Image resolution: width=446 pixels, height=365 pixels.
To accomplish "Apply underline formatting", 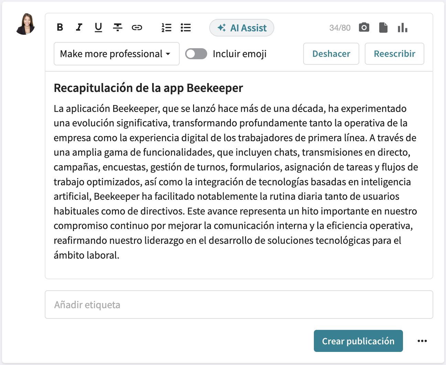I will 98,28.
